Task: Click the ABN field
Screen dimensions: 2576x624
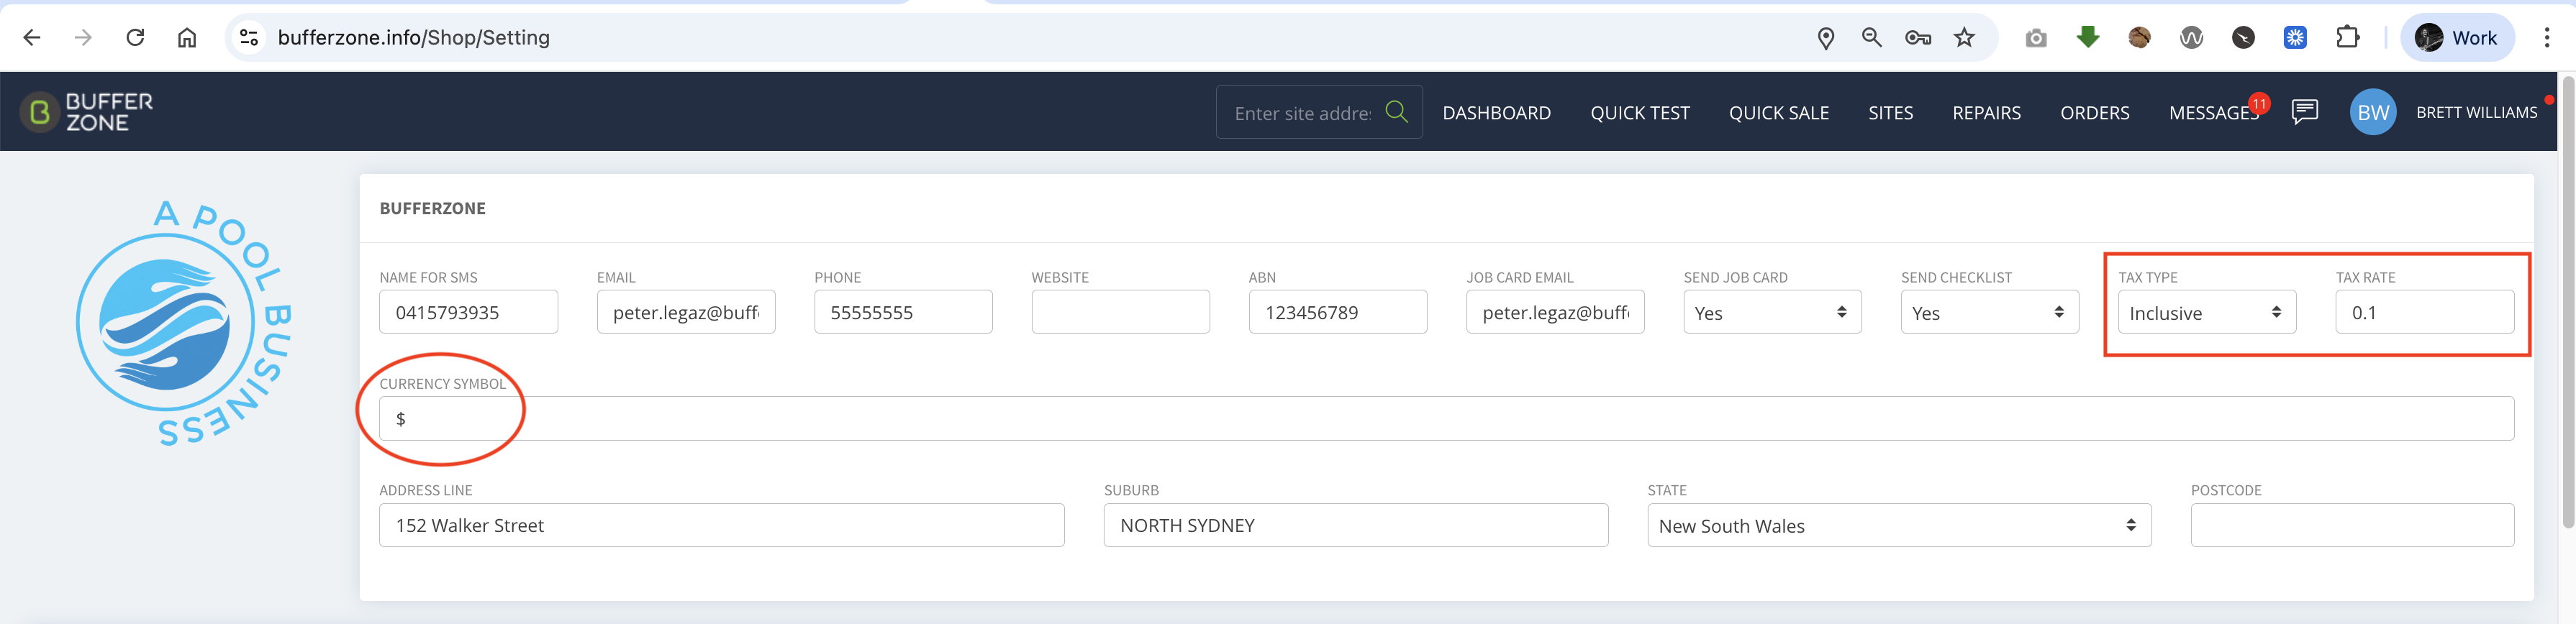Action: pyautogui.click(x=1337, y=313)
